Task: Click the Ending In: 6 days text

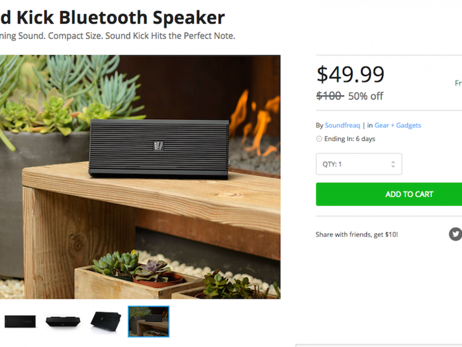Action: 350,139
